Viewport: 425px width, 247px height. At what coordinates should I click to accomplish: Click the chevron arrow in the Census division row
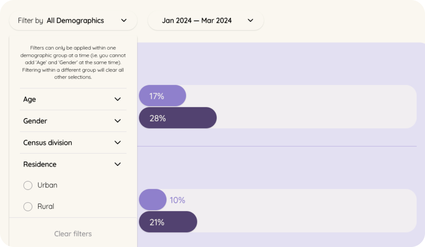coord(118,143)
